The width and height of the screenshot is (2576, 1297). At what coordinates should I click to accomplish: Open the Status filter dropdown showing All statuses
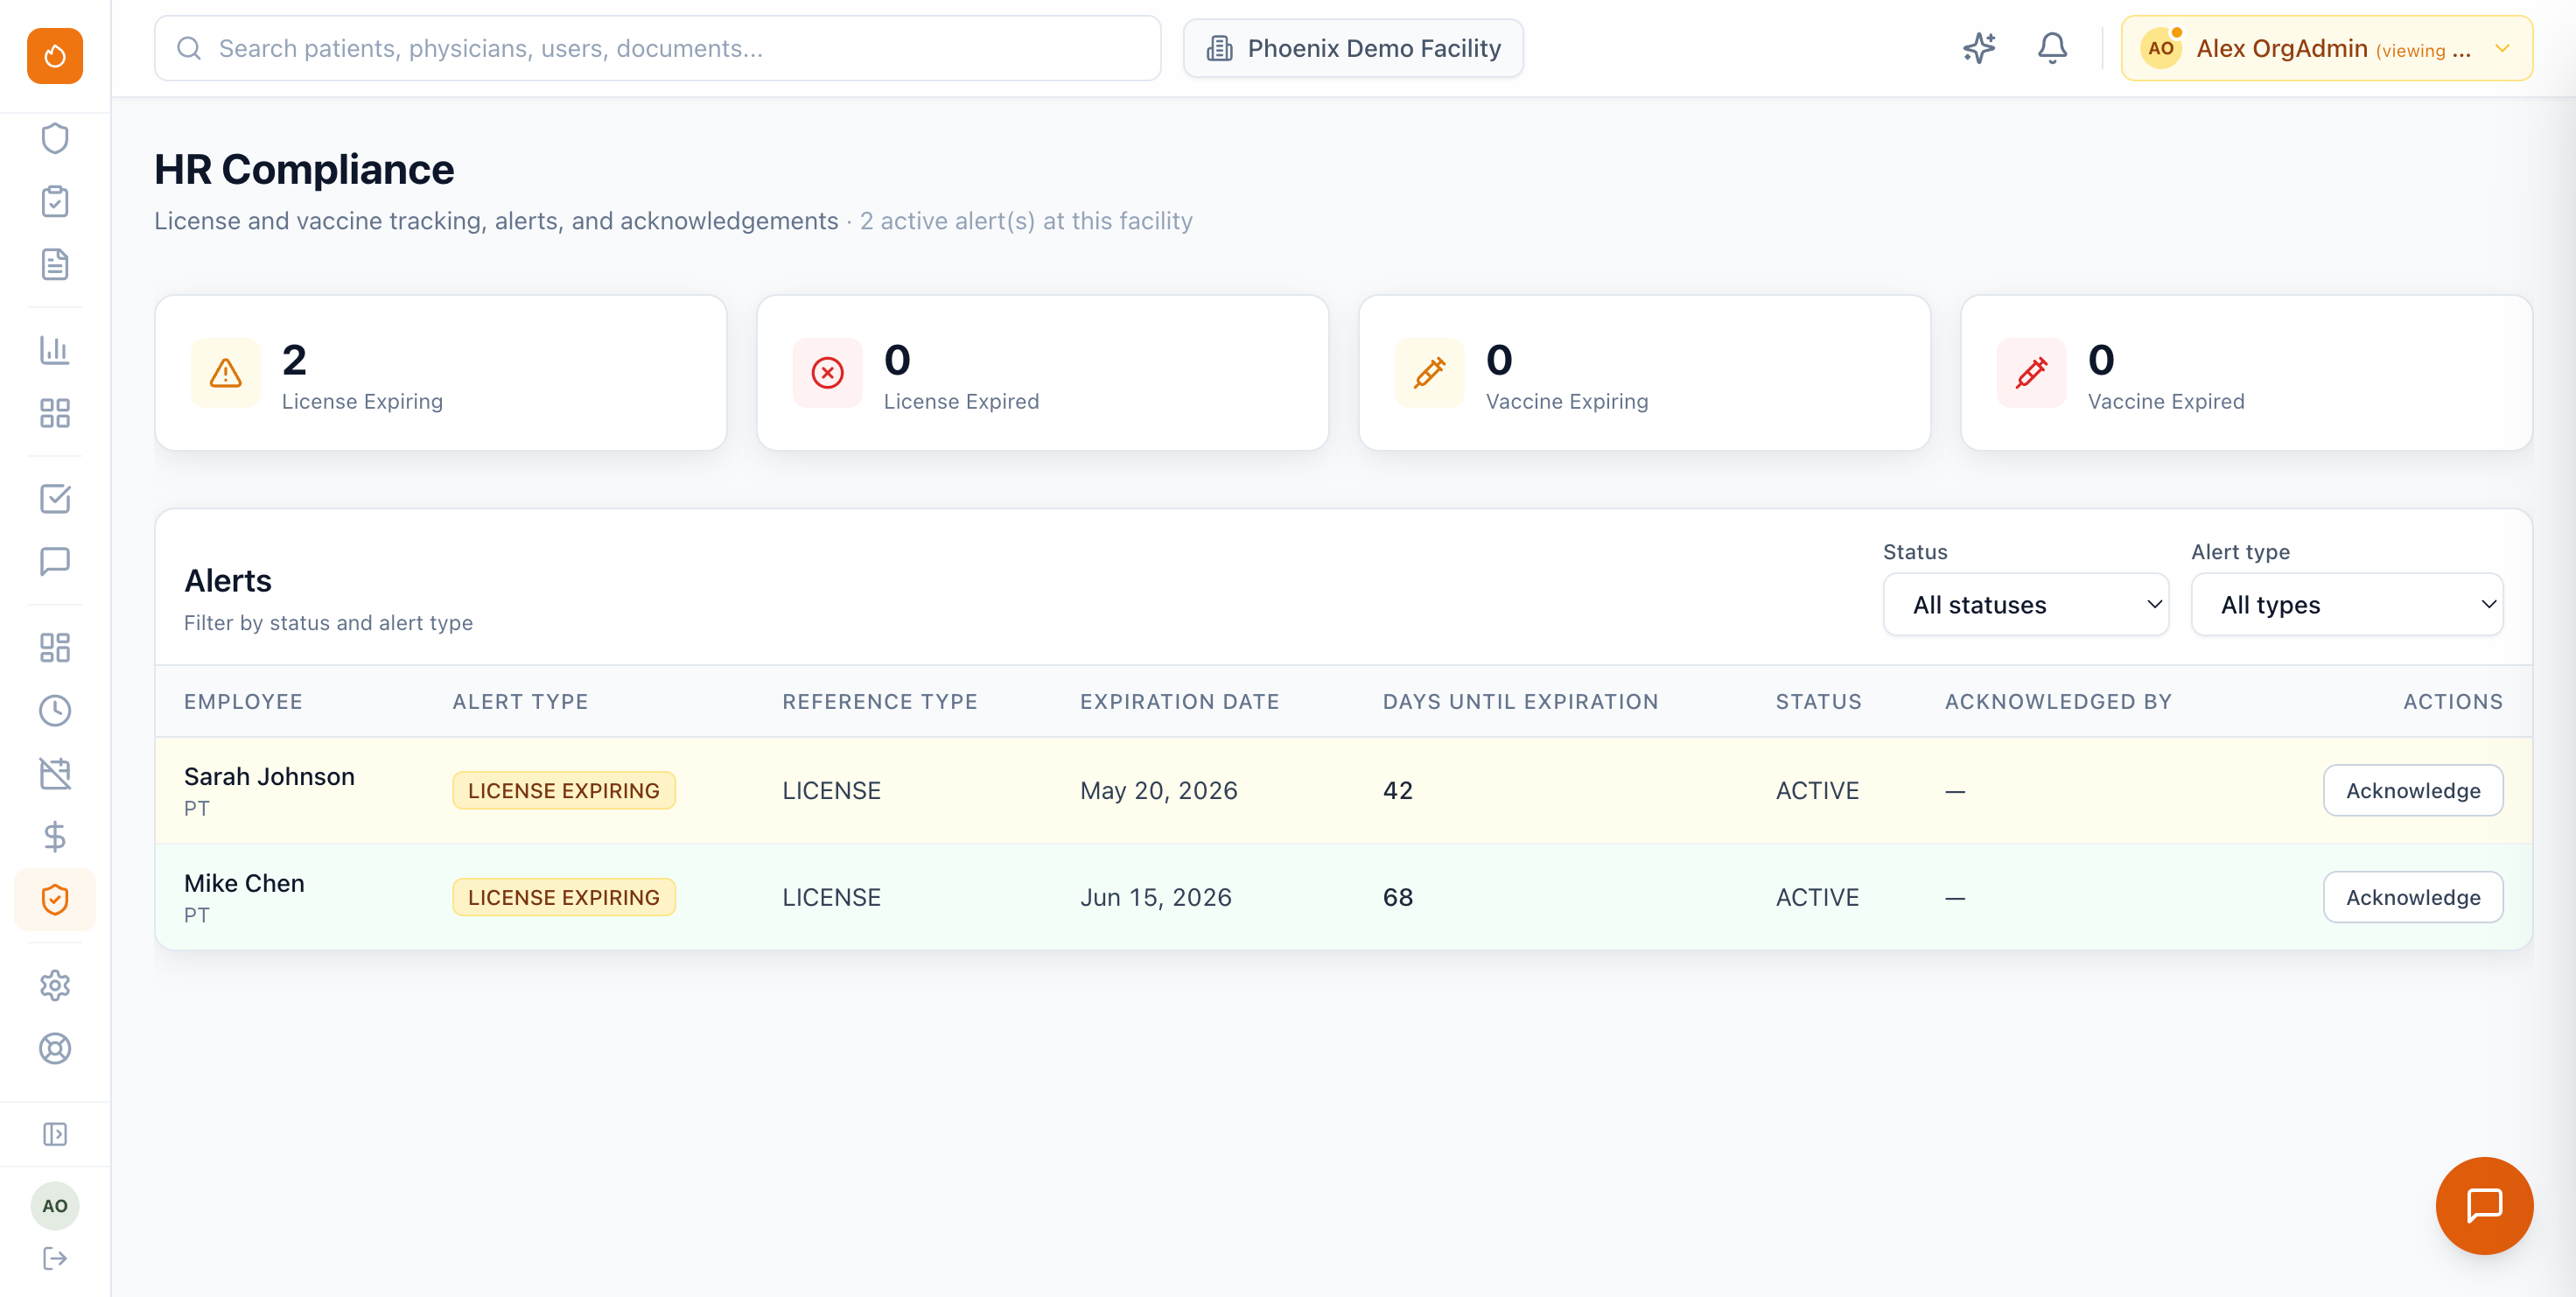(2026, 604)
